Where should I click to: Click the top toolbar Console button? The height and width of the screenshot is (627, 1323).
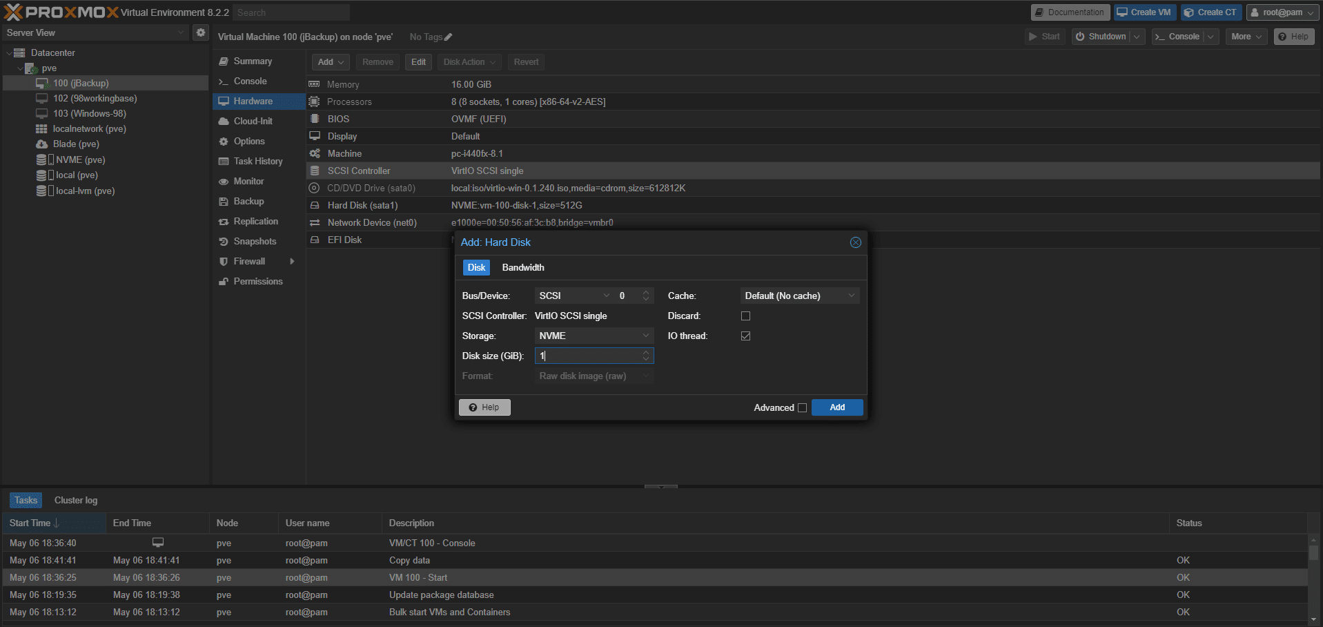[1177, 37]
